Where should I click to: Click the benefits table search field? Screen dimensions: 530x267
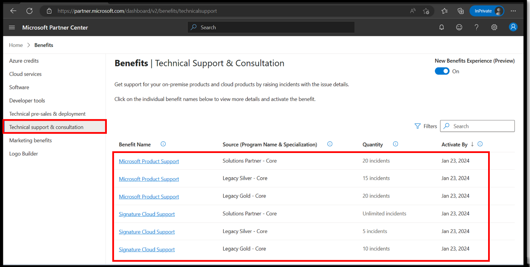[x=477, y=126]
